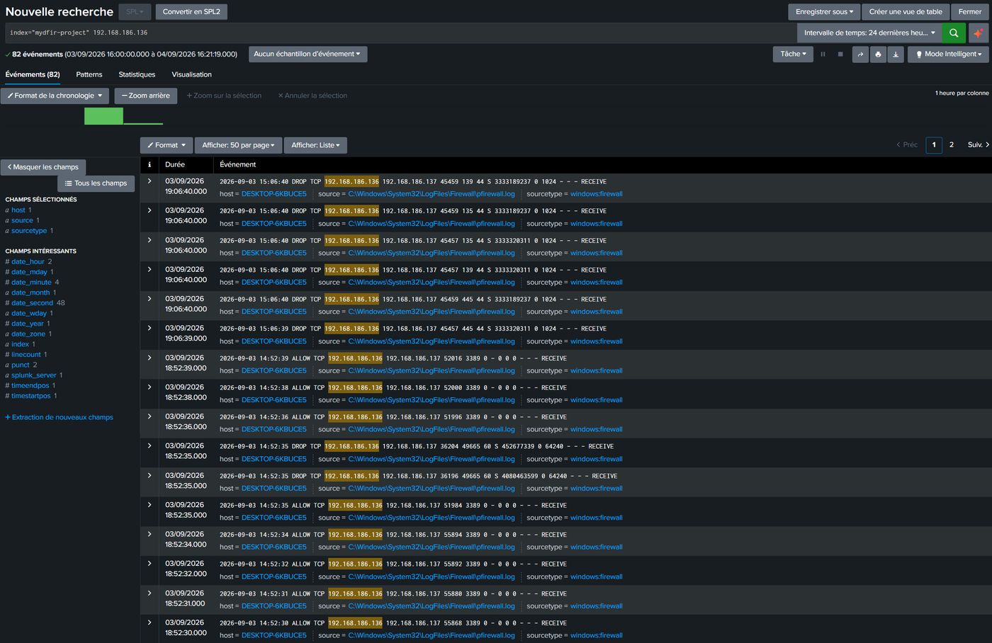Screen dimensions: 992x643
Task: Click the Fermer button
Action: pos(970,12)
